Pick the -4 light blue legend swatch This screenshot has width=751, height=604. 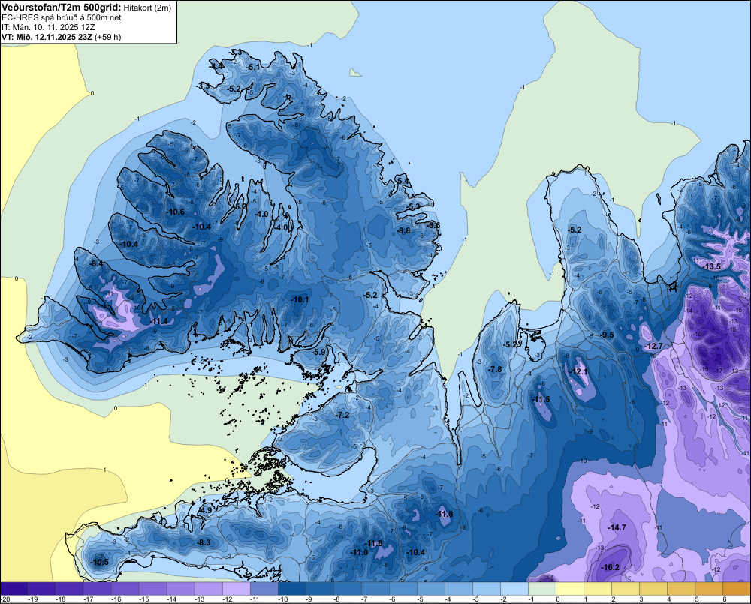[x=459, y=588]
